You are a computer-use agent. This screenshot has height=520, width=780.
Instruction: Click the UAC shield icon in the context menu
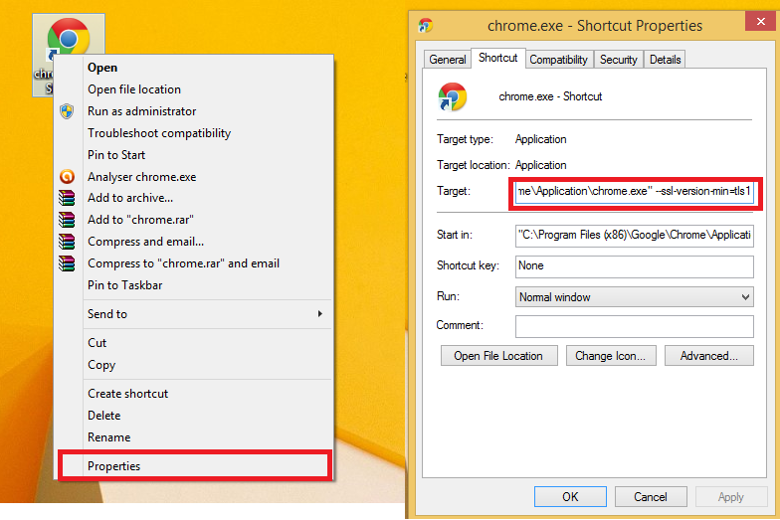(x=67, y=111)
